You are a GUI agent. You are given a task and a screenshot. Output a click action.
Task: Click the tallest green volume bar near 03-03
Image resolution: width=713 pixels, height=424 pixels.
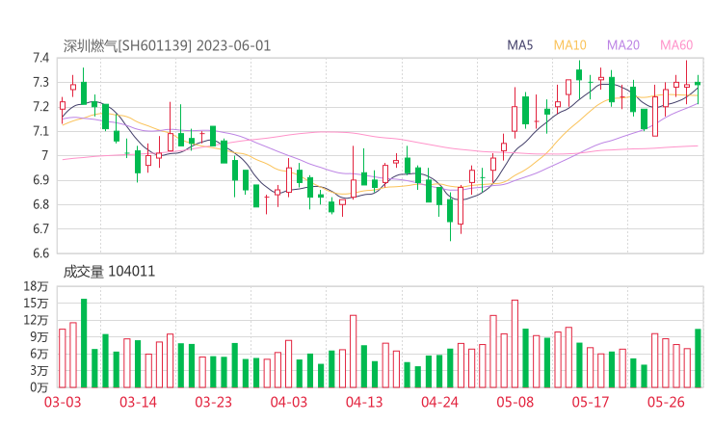84,342
